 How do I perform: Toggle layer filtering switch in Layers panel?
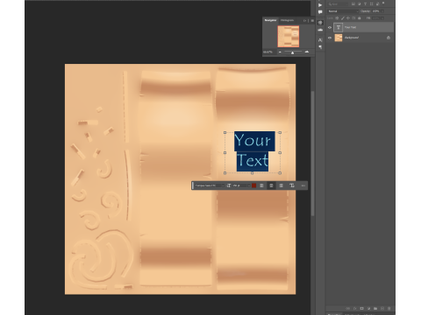(x=383, y=3)
